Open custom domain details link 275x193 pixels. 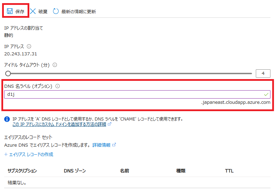(59, 124)
